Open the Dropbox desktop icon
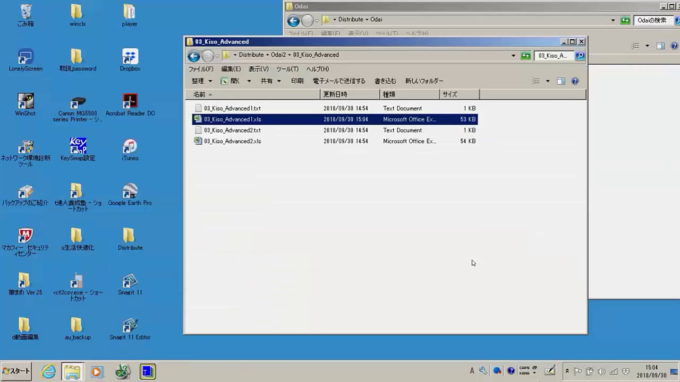680x382 pixels. click(x=130, y=60)
